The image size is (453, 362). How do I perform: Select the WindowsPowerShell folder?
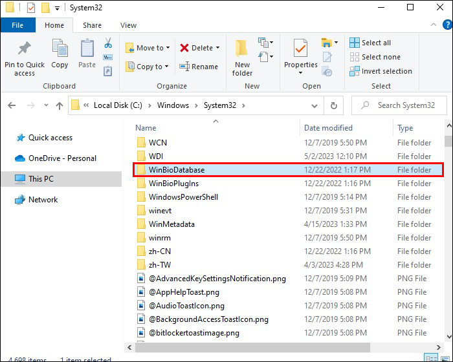[288, 197]
